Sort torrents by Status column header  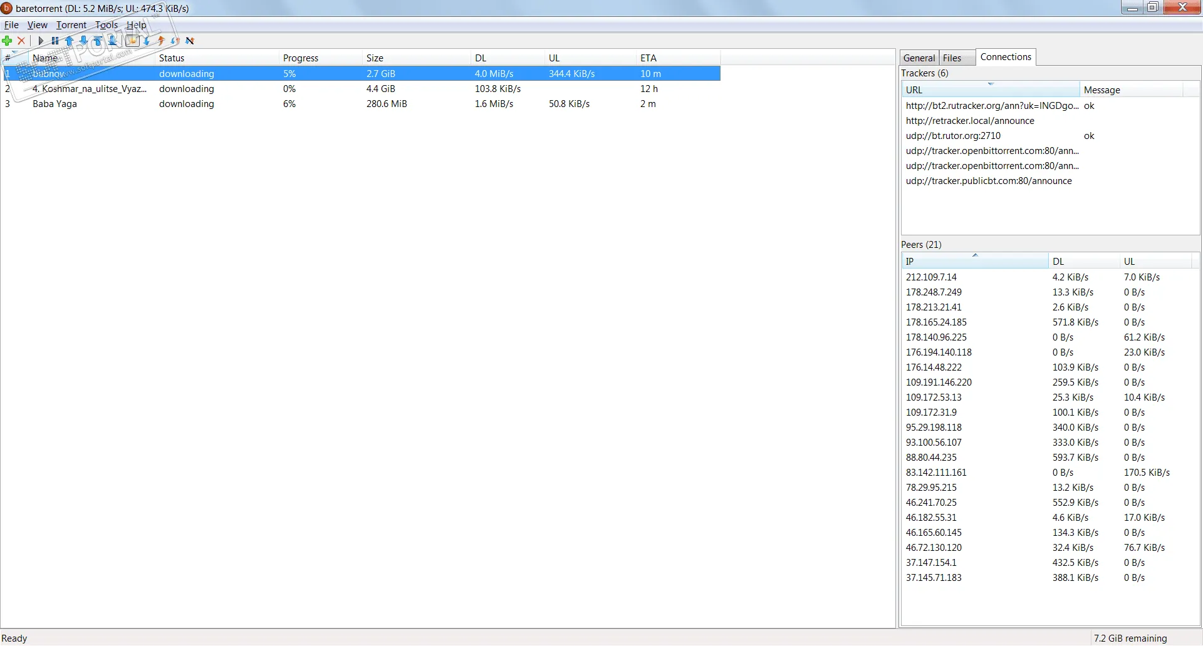coord(217,58)
